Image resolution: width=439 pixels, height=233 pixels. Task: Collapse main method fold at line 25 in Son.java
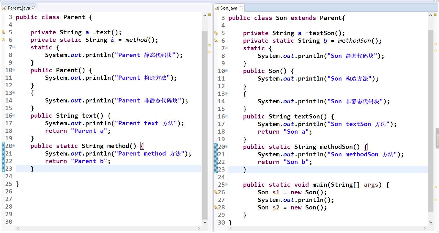(226, 184)
